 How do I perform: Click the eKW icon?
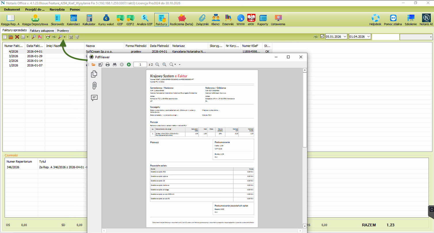pos(251,20)
